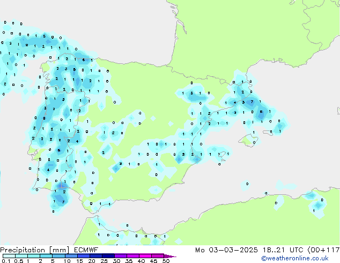The image size is (340, 263).
Task: Click the 'ECMWF' model label
Action: click(x=86, y=250)
